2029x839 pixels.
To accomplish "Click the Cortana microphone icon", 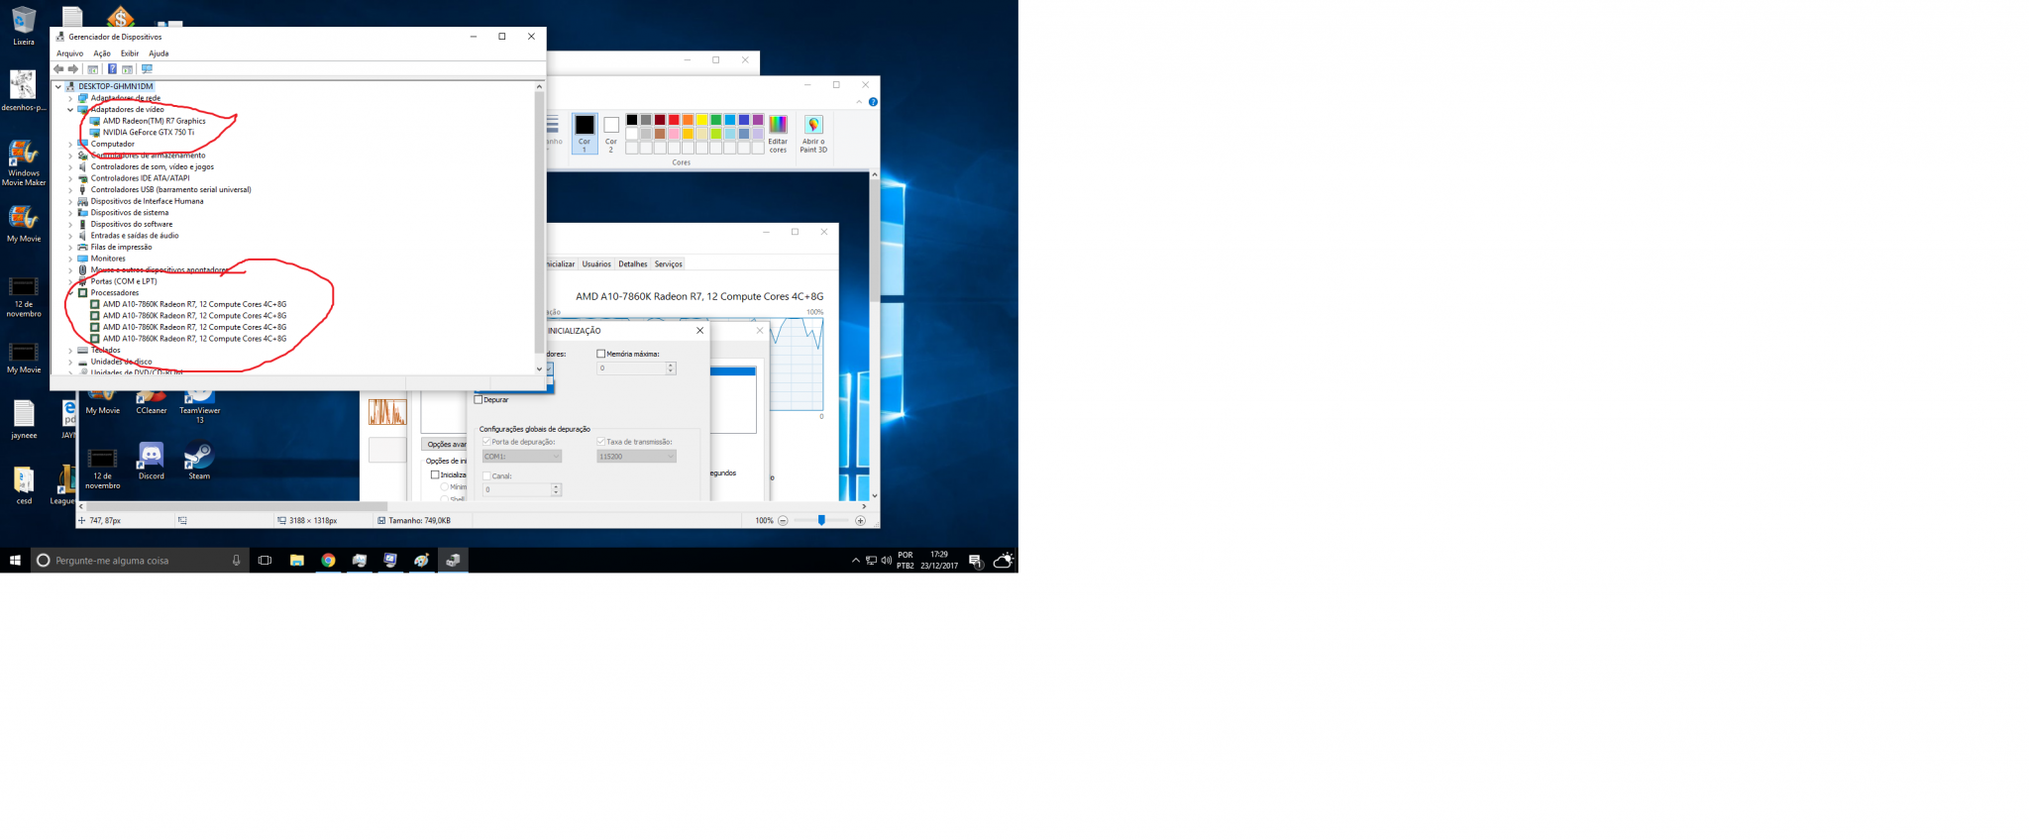I will pyautogui.click(x=236, y=561).
